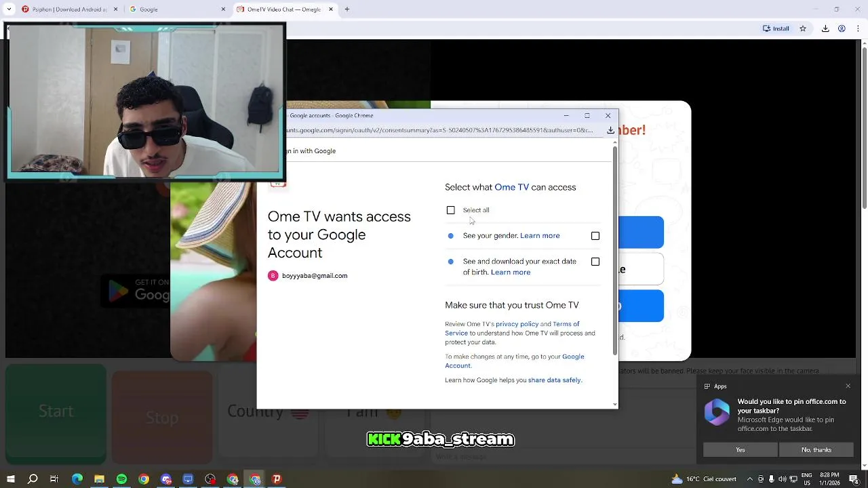Open File Explorer from the taskbar
Viewport: 868px width, 488px height.
click(x=99, y=479)
